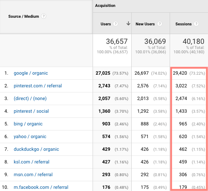
Task: Click users value 1,360 for pinterest social
Action: coord(104,111)
